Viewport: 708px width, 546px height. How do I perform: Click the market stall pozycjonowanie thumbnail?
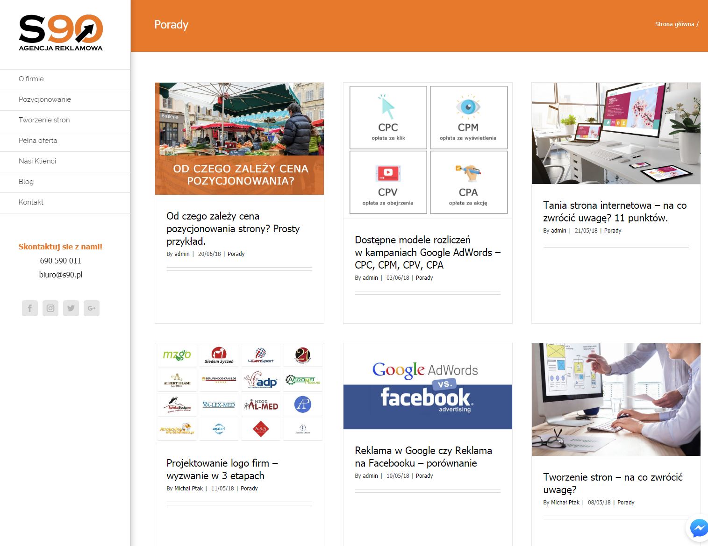pyautogui.click(x=239, y=139)
